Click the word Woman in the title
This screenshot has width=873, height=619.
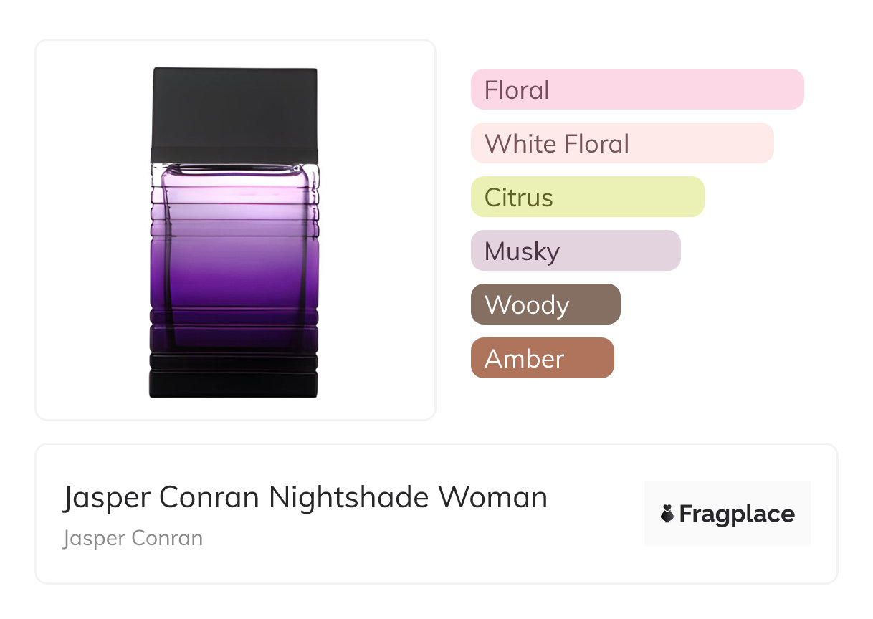(x=493, y=497)
